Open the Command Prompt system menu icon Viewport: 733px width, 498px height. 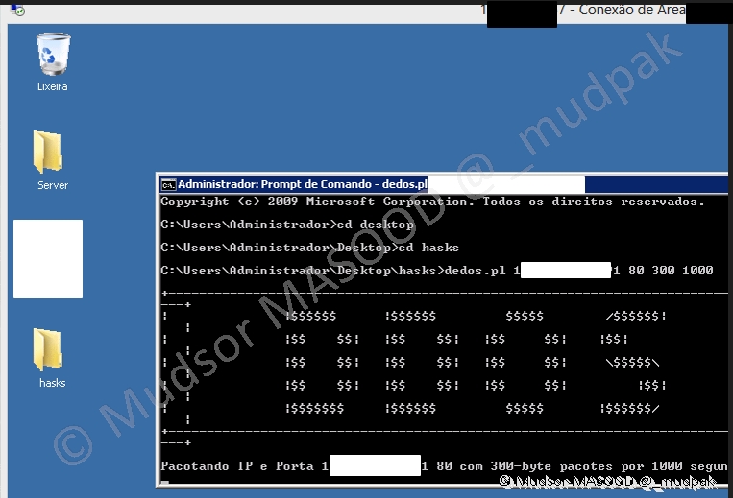(168, 184)
